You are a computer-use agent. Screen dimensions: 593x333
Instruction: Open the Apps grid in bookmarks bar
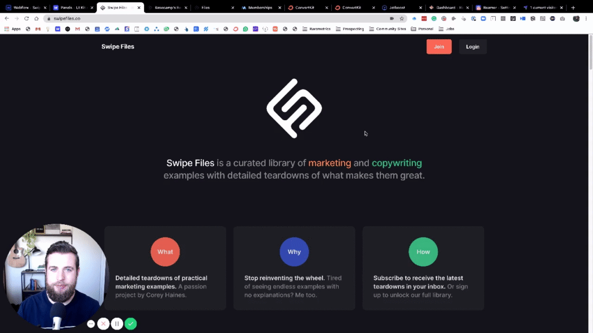pyautogui.click(x=13, y=29)
